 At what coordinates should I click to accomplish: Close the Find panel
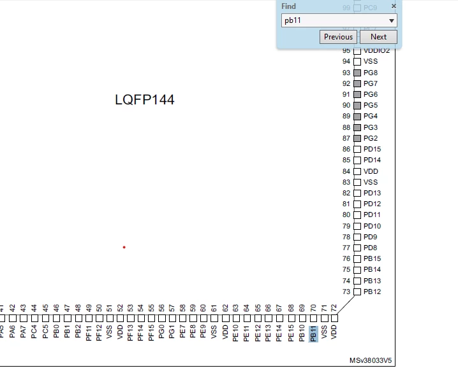(x=394, y=6)
